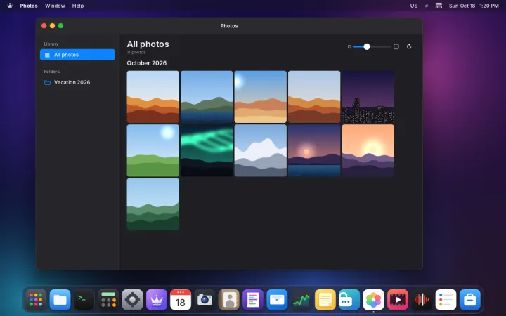Select the dusk sun over water photo
Screen dimensions: 506x316
coord(314,150)
